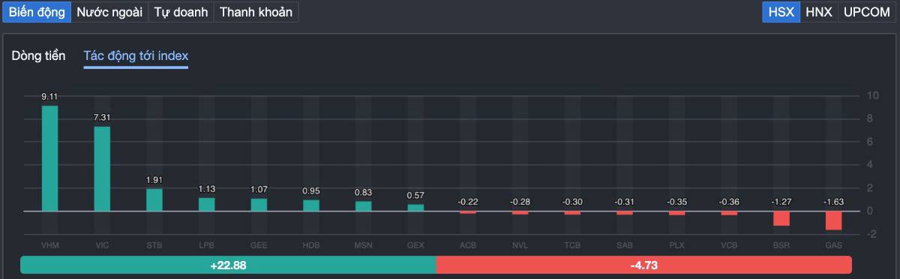Click the VHM bar in chart
This screenshot has width=900, height=279.
coord(49,158)
